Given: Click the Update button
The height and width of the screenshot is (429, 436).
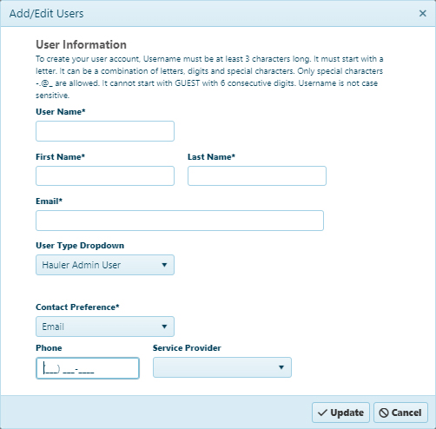Looking at the screenshot, I should tap(340, 412).
